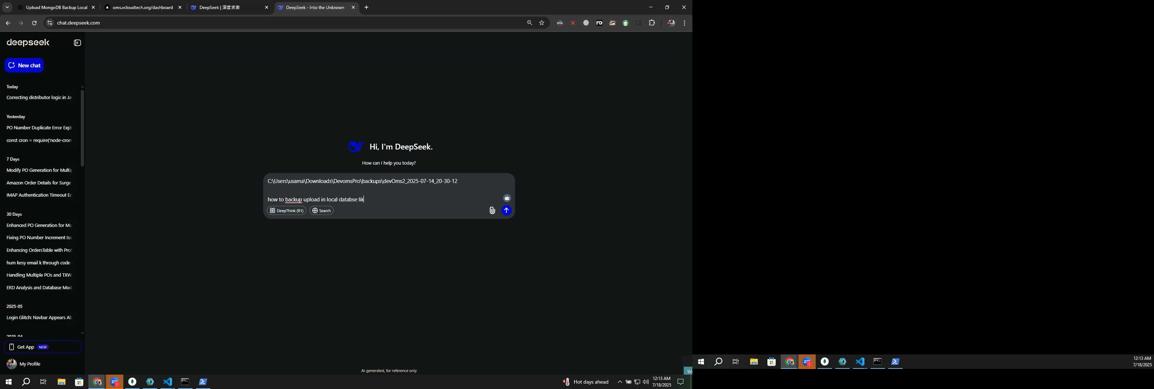The image size is (1154, 389).
Task: Open the green robot extension icon
Action: tap(625, 23)
